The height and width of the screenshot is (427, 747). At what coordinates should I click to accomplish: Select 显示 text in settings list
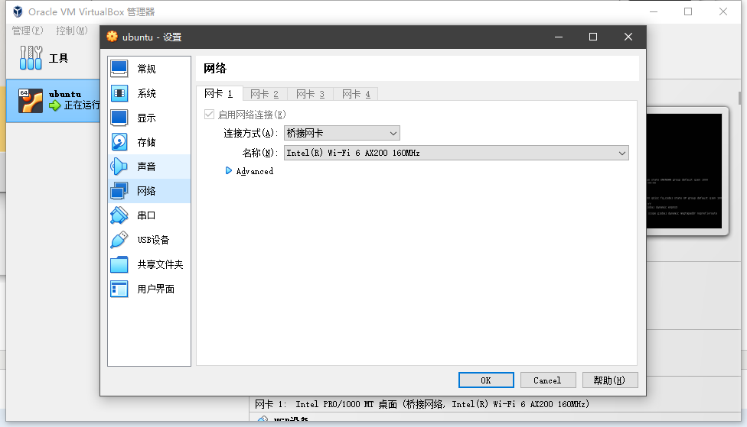[x=146, y=118]
